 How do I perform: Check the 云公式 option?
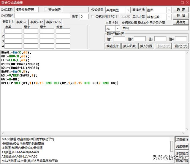[x=118, y=16]
